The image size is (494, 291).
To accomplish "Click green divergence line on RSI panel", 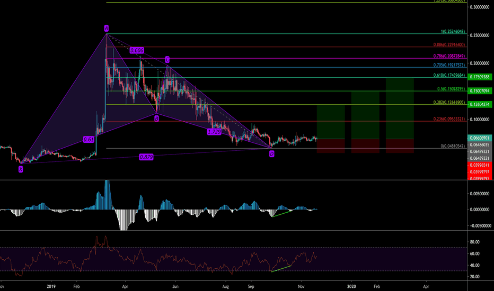I will click(x=281, y=269).
